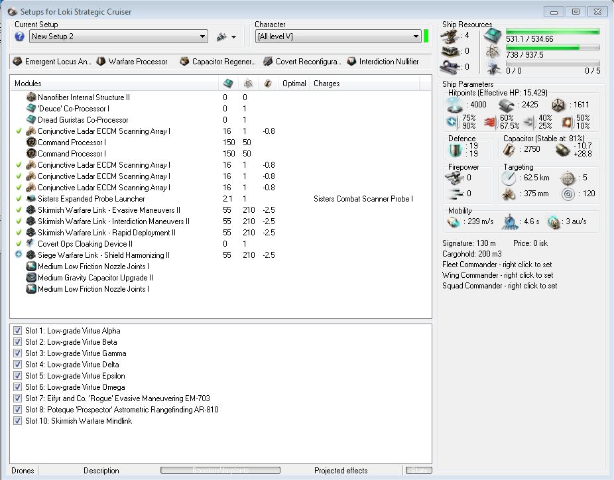Screen dimensions: 614x480
Task: Open the Current Setup dropdown
Action: (x=119, y=36)
